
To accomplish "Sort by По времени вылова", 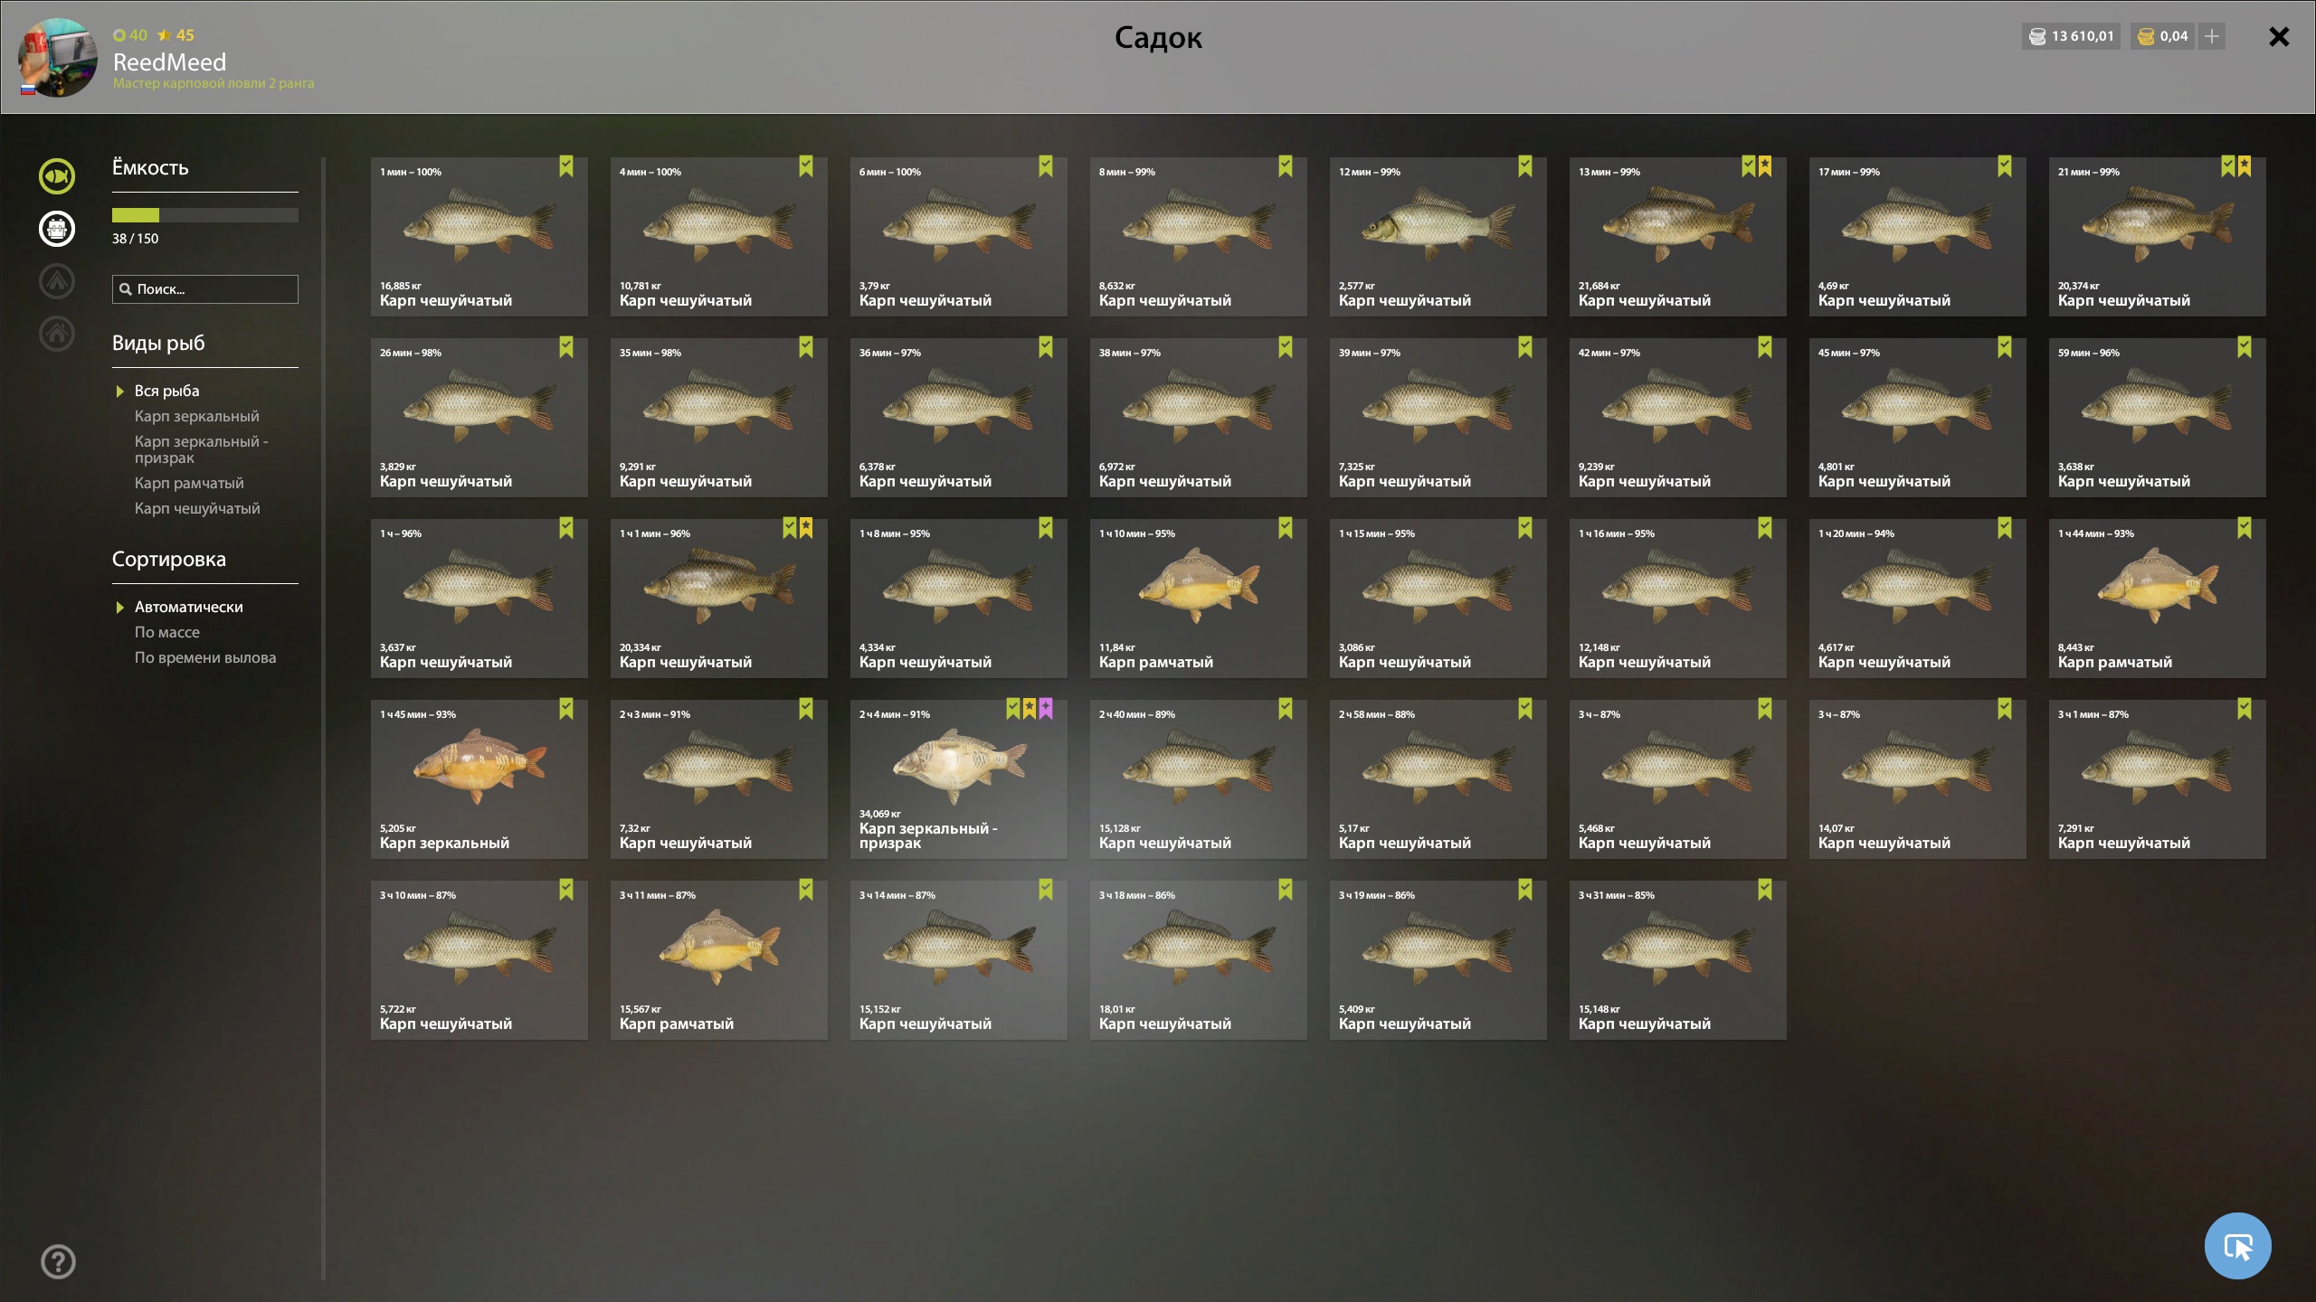I will pos(205,657).
